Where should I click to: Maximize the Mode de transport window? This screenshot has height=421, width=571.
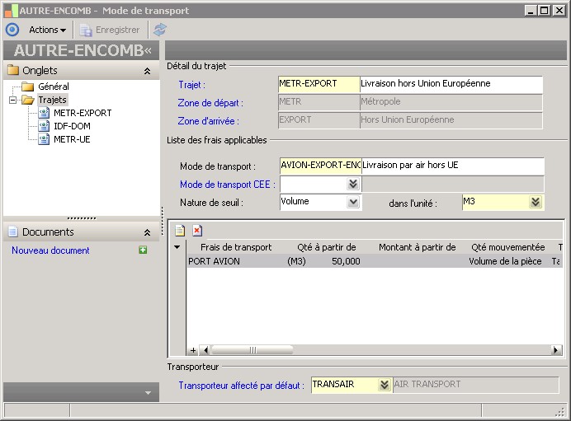545,11
